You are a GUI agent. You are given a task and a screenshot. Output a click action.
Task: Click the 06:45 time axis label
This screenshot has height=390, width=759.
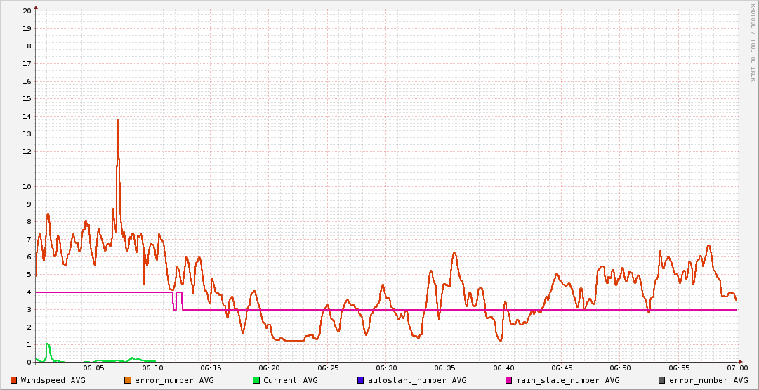pos(562,368)
